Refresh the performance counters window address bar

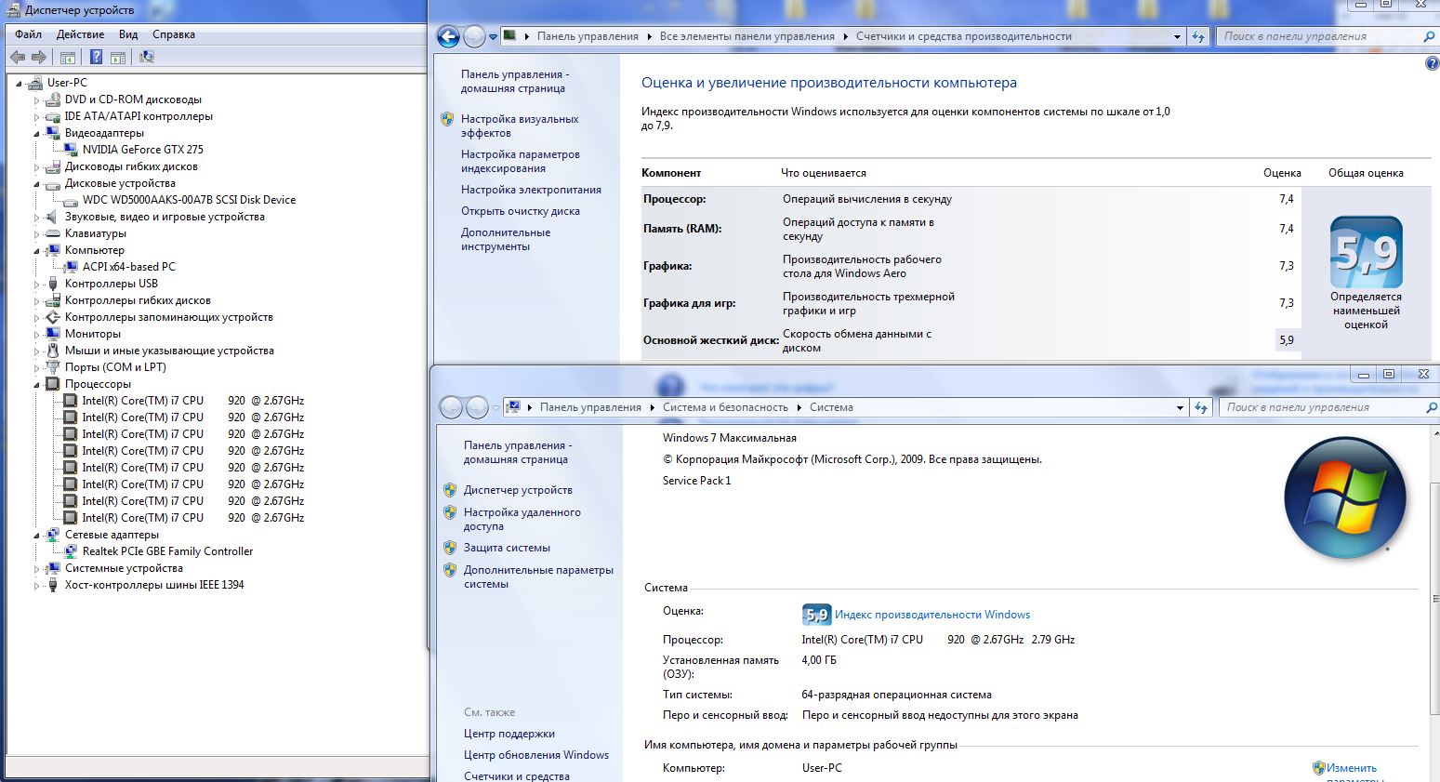1198,36
